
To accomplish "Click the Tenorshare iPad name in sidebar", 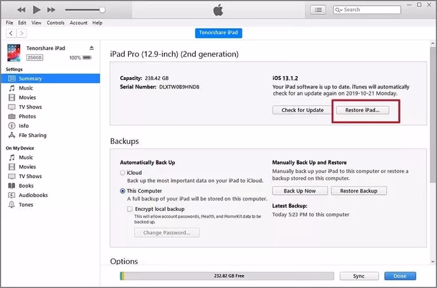I will pyautogui.click(x=46, y=48).
